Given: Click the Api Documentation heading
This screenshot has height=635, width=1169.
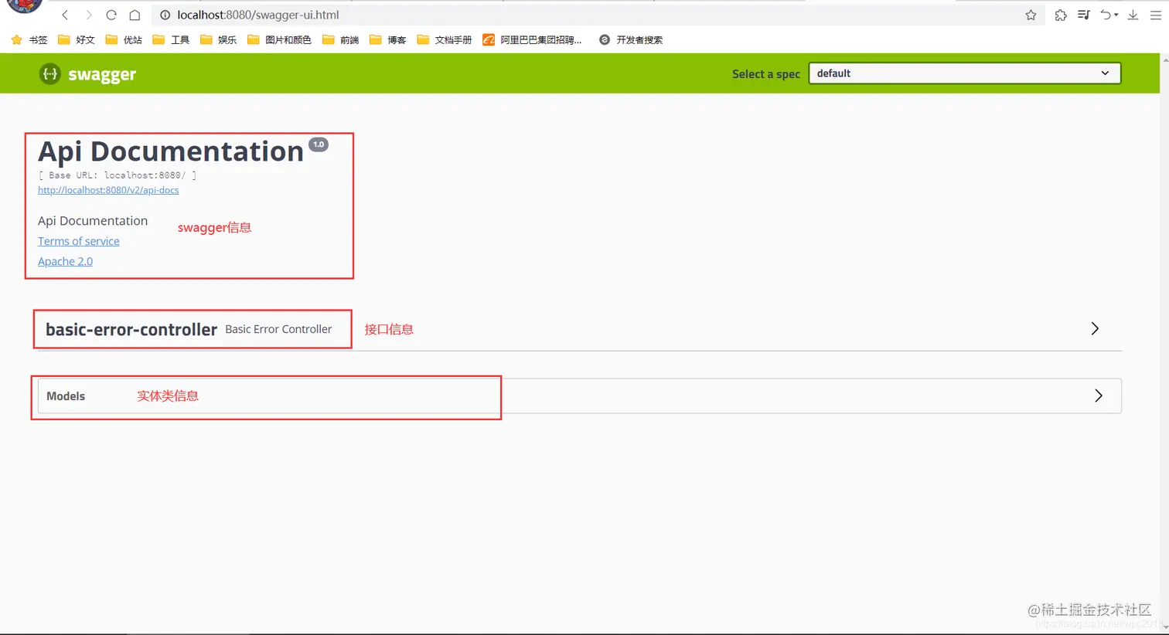Looking at the screenshot, I should point(171,151).
